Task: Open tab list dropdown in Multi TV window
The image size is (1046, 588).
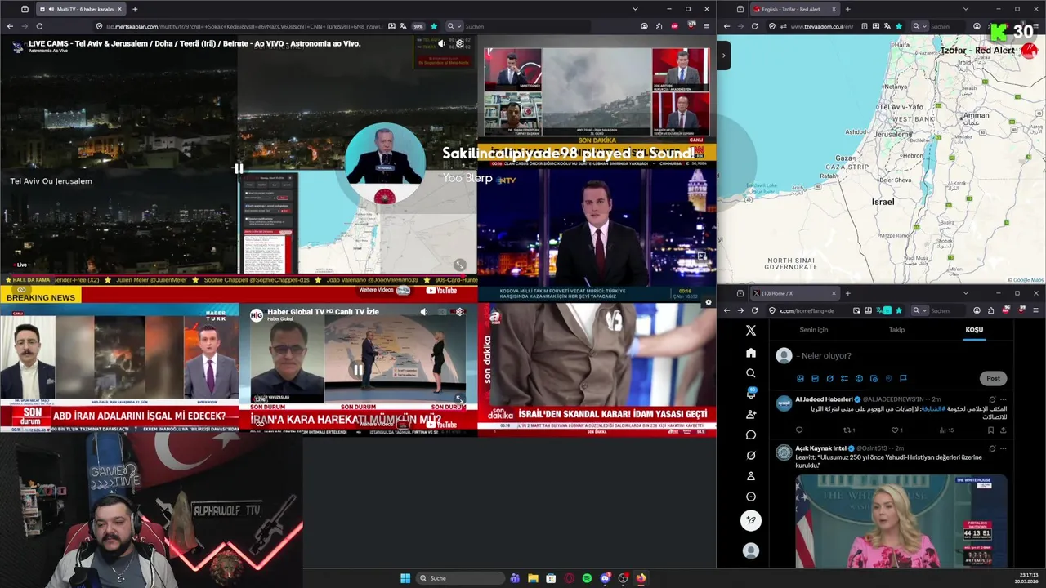Action: [x=635, y=9]
